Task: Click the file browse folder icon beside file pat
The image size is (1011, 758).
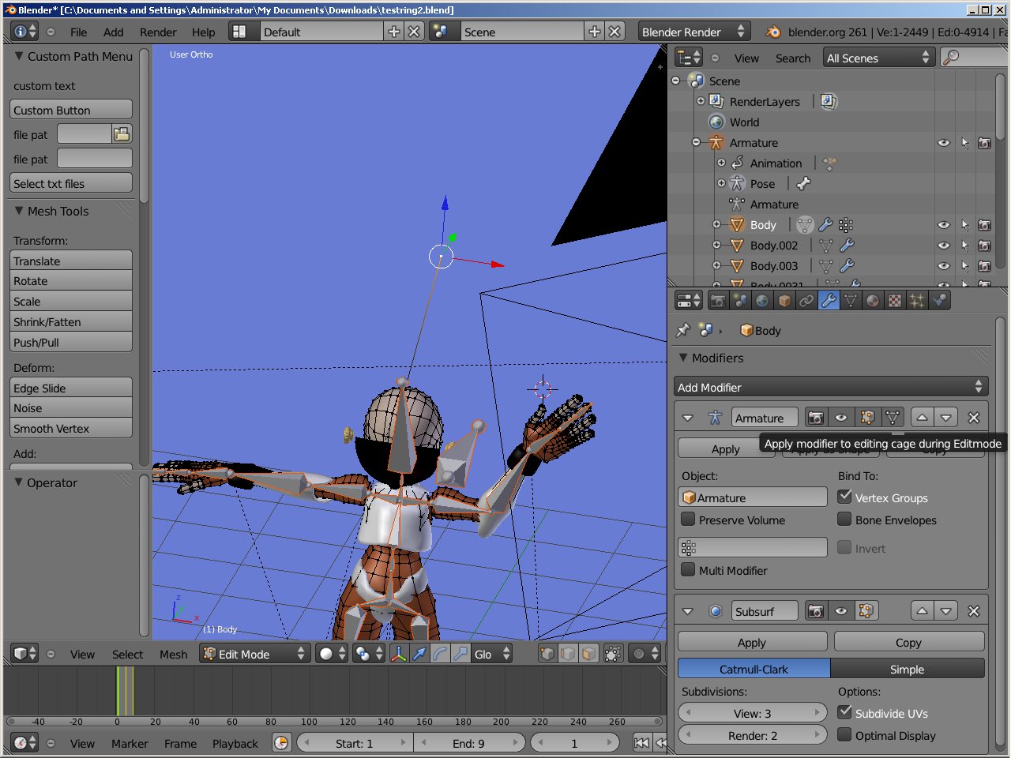Action: (x=122, y=134)
